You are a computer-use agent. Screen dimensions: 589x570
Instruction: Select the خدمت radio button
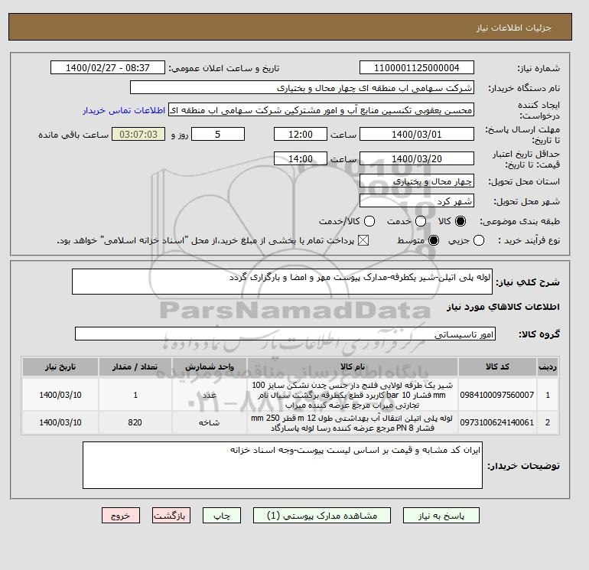421,221
